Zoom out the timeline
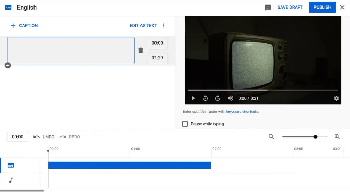This screenshot has width=350, height=192. [271, 137]
